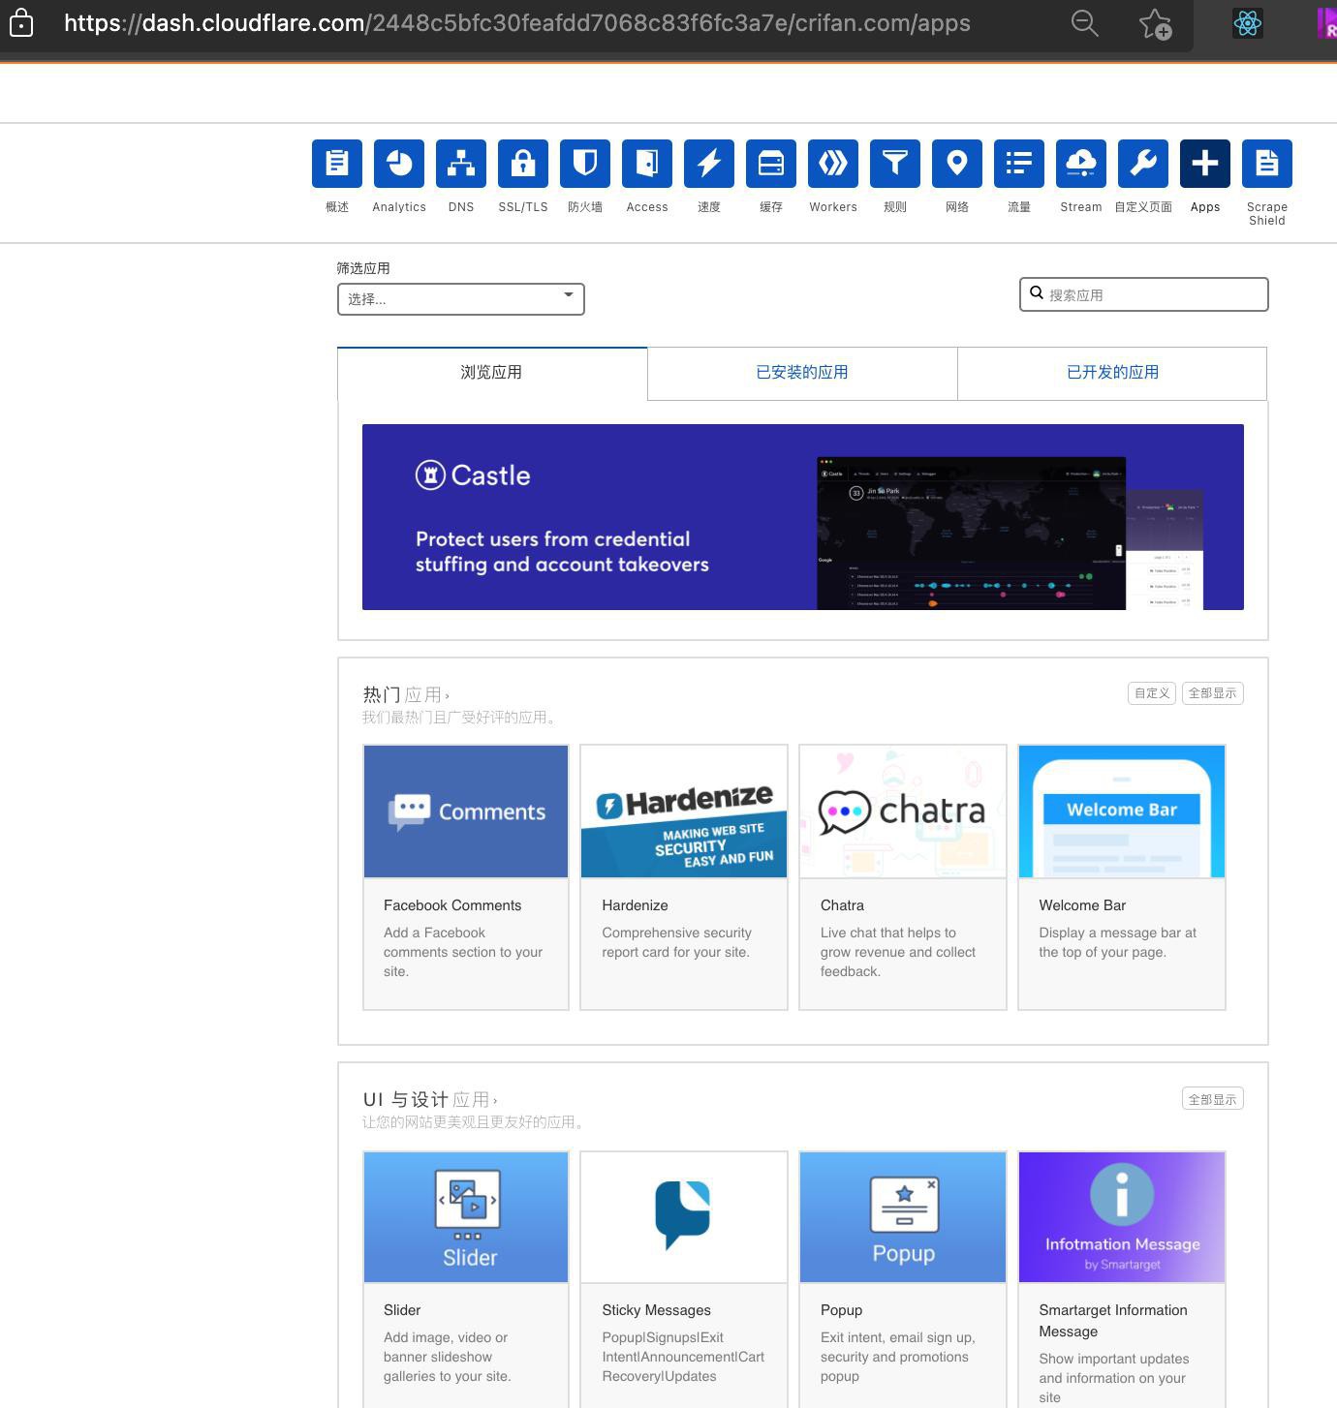Open the 概述 overview icon
The width and height of the screenshot is (1337, 1408).
point(336,164)
